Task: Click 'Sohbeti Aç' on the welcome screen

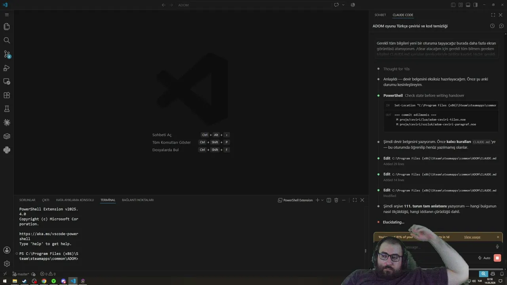Action: pos(162,135)
